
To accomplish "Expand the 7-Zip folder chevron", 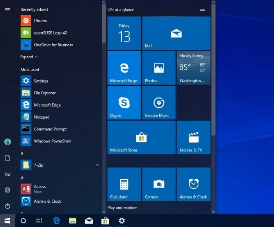I will coord(97,165).
